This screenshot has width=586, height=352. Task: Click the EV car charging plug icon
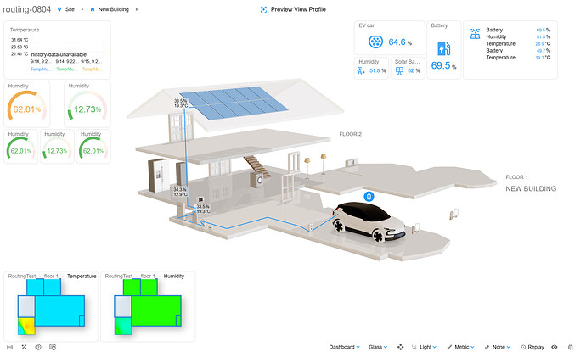coord(375,42)
